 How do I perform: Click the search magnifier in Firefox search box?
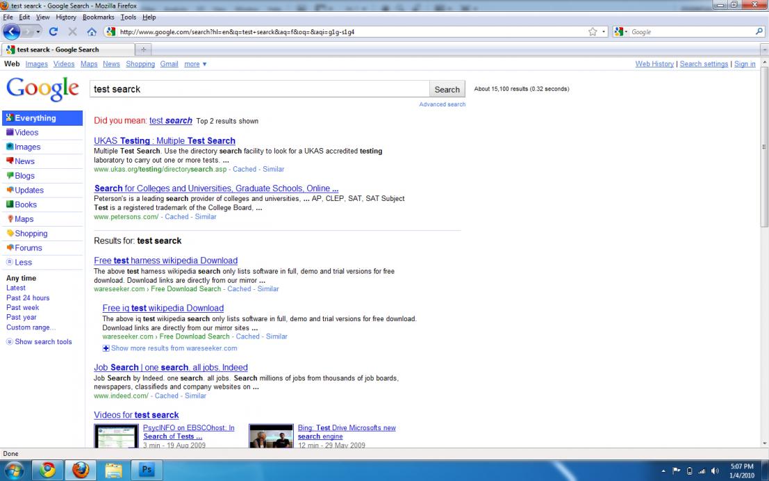point(759,31)
